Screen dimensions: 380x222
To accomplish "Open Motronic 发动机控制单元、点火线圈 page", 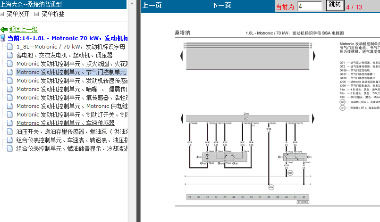I will (72, 64).
